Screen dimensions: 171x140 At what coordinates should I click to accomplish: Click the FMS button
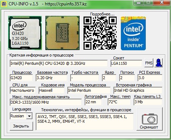149,63
